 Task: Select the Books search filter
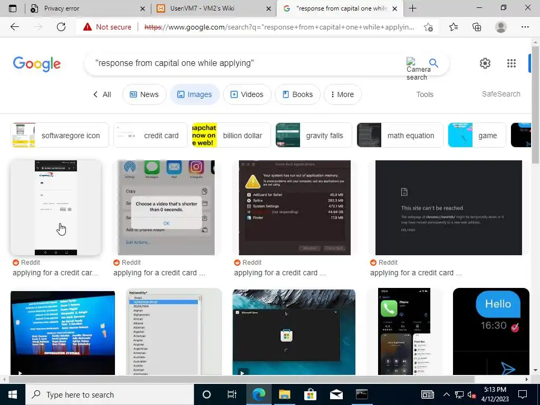pyautogui.click(x=297, y=94)
